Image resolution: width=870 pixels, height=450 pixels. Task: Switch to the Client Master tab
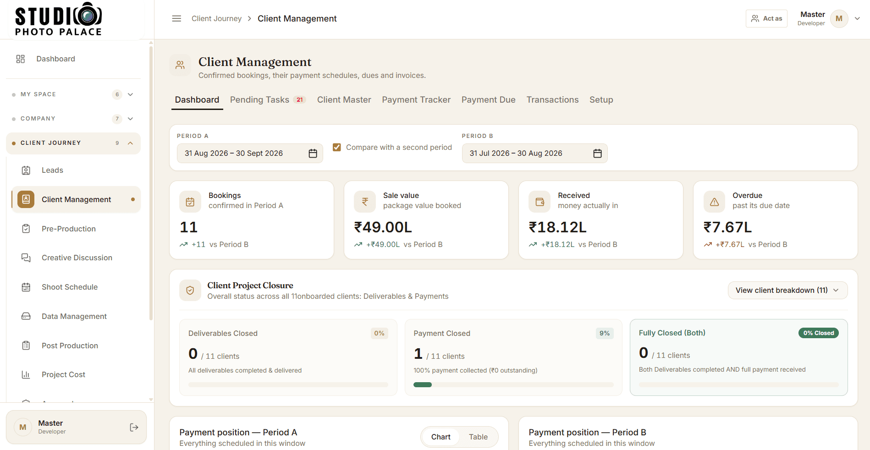[344, 100]
